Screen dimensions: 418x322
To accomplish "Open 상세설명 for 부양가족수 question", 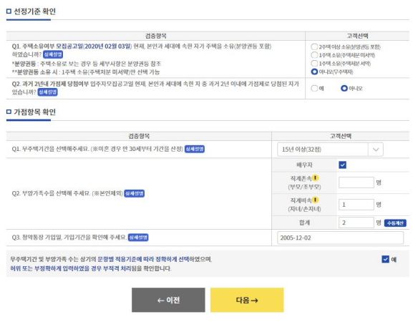I will click(135, 193).
